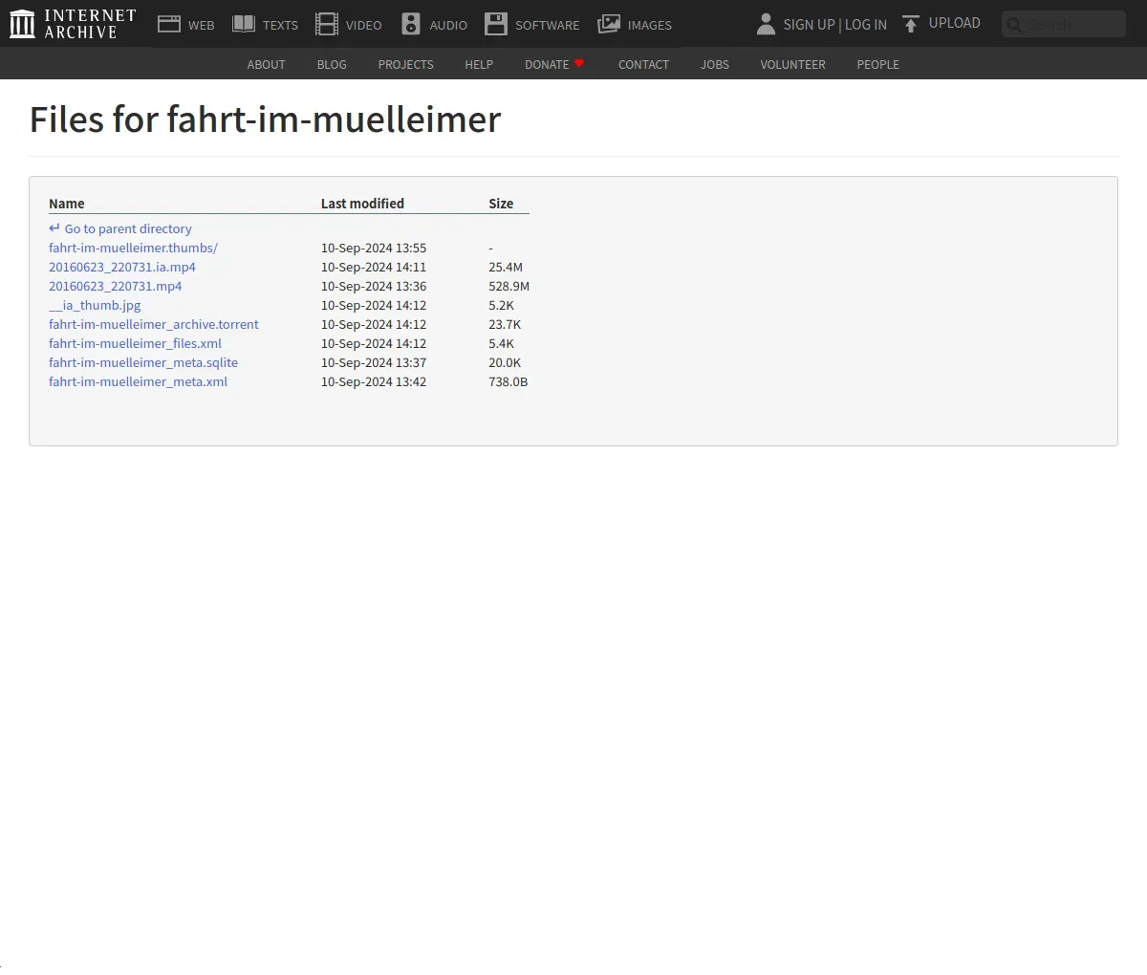Click the Internet Archive logo
1147x975 pixels.
pos(73,24)
